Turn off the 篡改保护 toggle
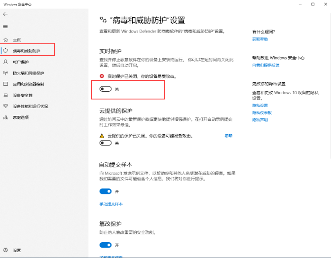The width and height of the screenshot is (331, 258). 106,245
